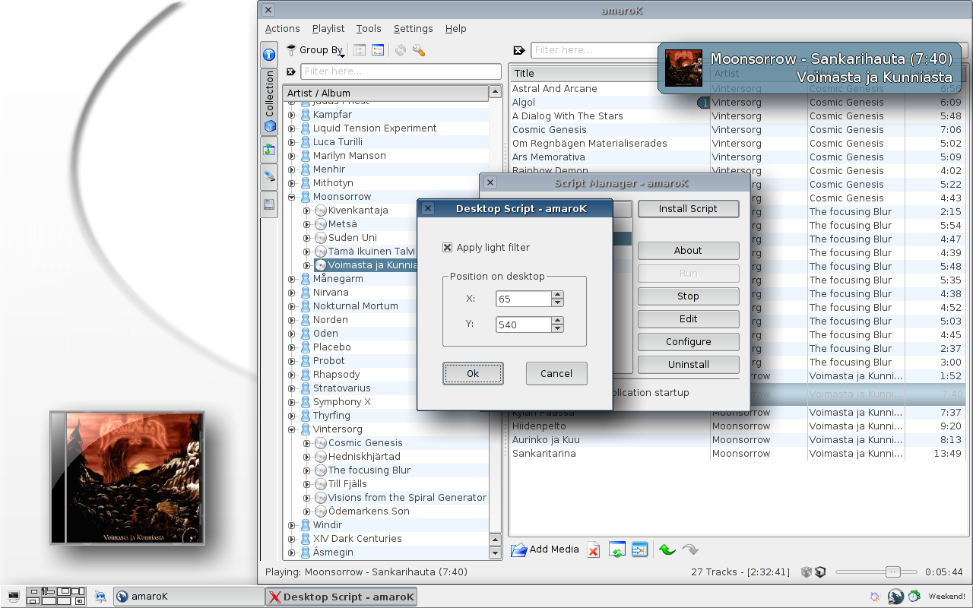The width and height of the screenshot is (973, 608).
Task: Expand the Liquid Tension Experiment node
Action: (x=292, y=128)
